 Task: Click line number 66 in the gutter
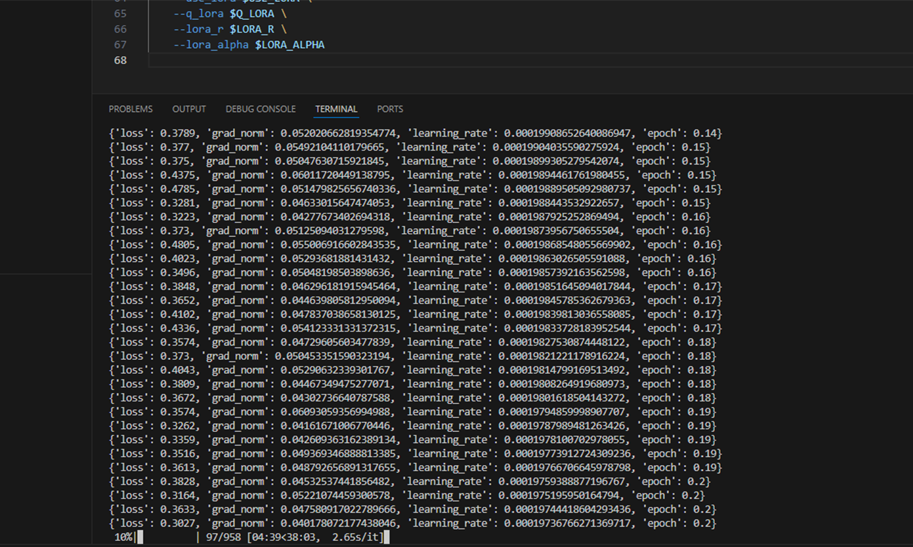tap(120, 29)
